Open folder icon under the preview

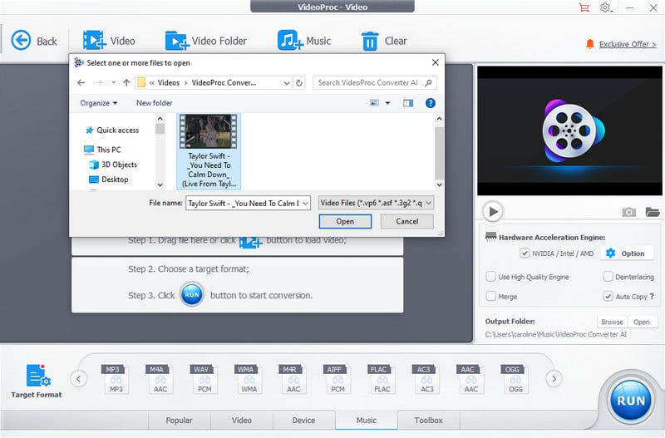653,212
